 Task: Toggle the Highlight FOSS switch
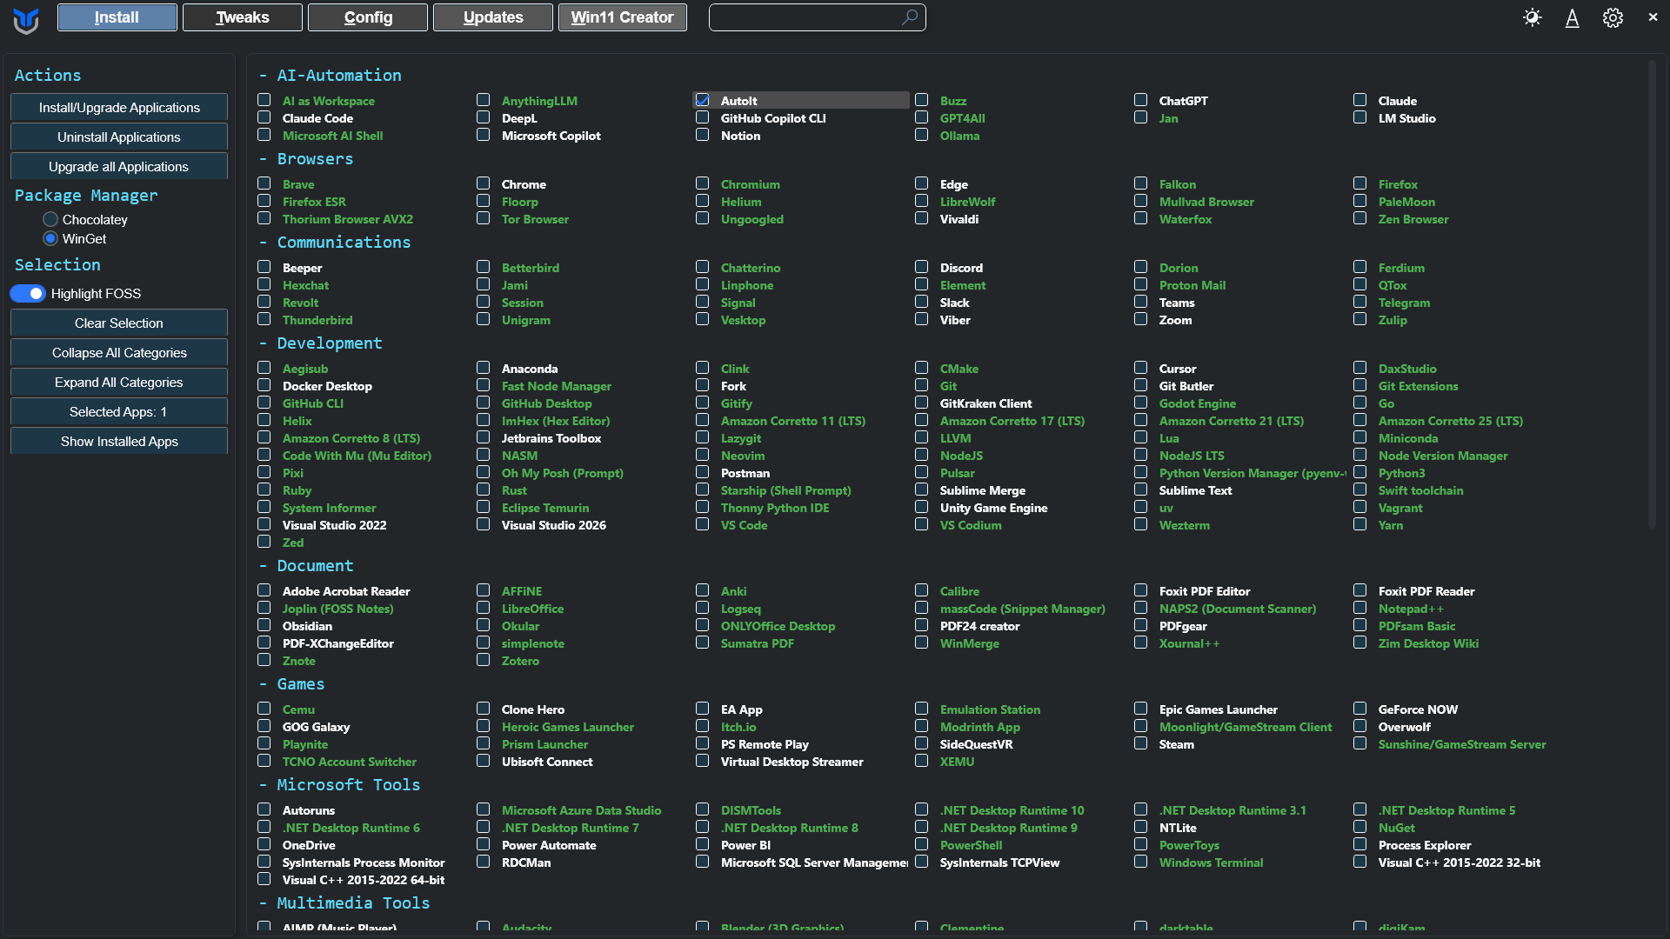pos(28,294)
